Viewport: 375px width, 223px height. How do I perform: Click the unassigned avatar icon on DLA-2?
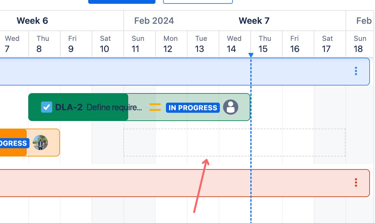click(231, 107)
